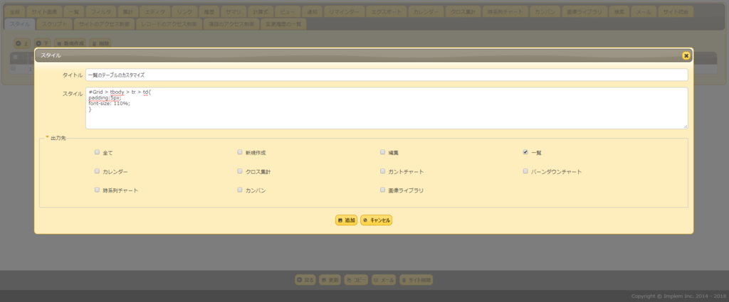Click the 新規作成 button above style list
The width and height of the screenshot is (729, 302).
click(70, 43)
